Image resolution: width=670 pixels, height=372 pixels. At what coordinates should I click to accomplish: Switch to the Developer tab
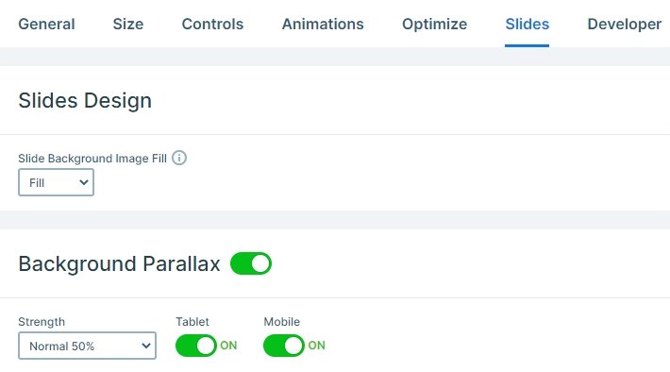point(625,24)
